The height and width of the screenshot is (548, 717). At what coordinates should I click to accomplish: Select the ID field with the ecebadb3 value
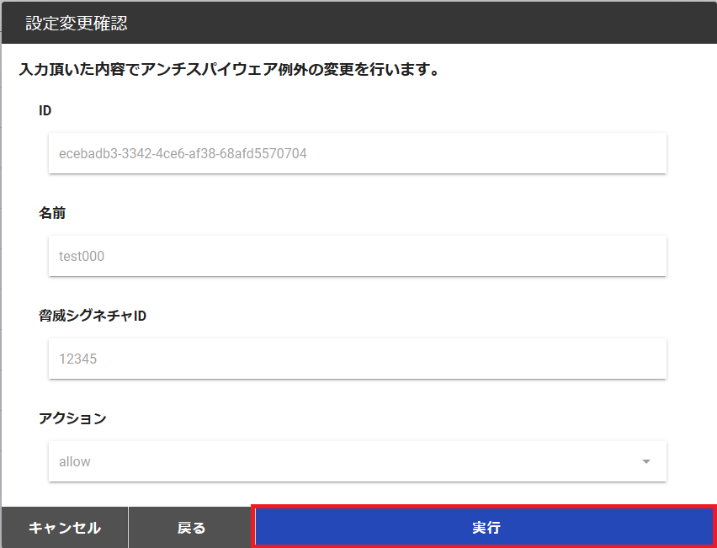(x=358, y=153)
